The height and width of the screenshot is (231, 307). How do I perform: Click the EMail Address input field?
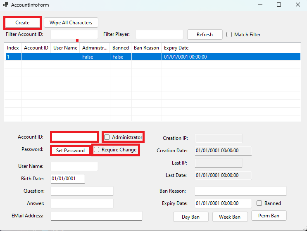96,216
